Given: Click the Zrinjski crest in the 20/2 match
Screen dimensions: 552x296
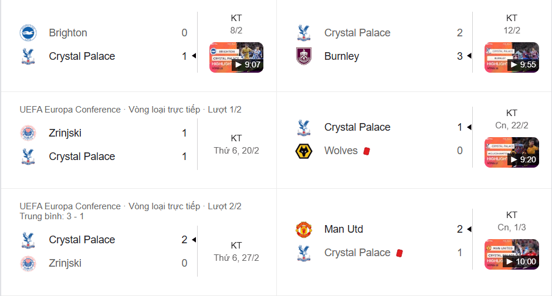Looking at the screenshot, I should (28, 133).
